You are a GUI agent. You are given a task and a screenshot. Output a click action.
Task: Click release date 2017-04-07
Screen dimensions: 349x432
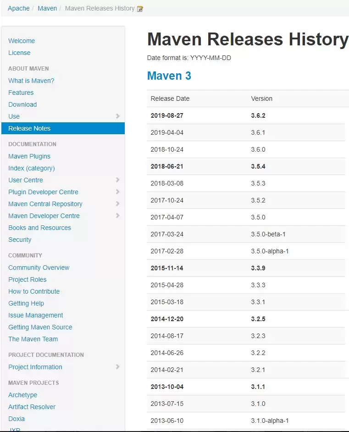(167, 217)
